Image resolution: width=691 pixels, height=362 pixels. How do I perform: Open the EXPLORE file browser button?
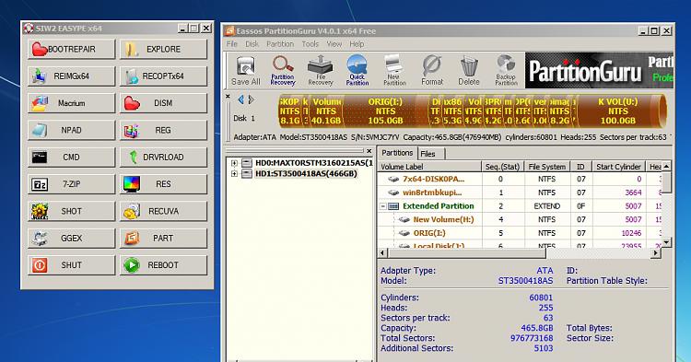click(x=163, y=49)
